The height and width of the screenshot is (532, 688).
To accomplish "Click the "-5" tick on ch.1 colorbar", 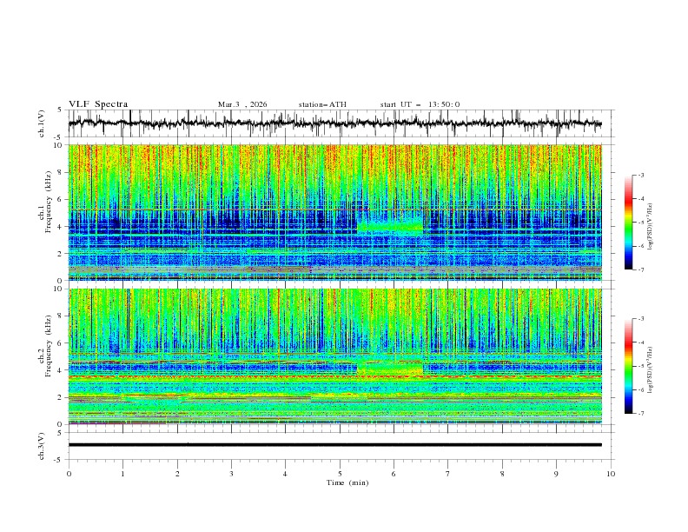I will (641, 223).
